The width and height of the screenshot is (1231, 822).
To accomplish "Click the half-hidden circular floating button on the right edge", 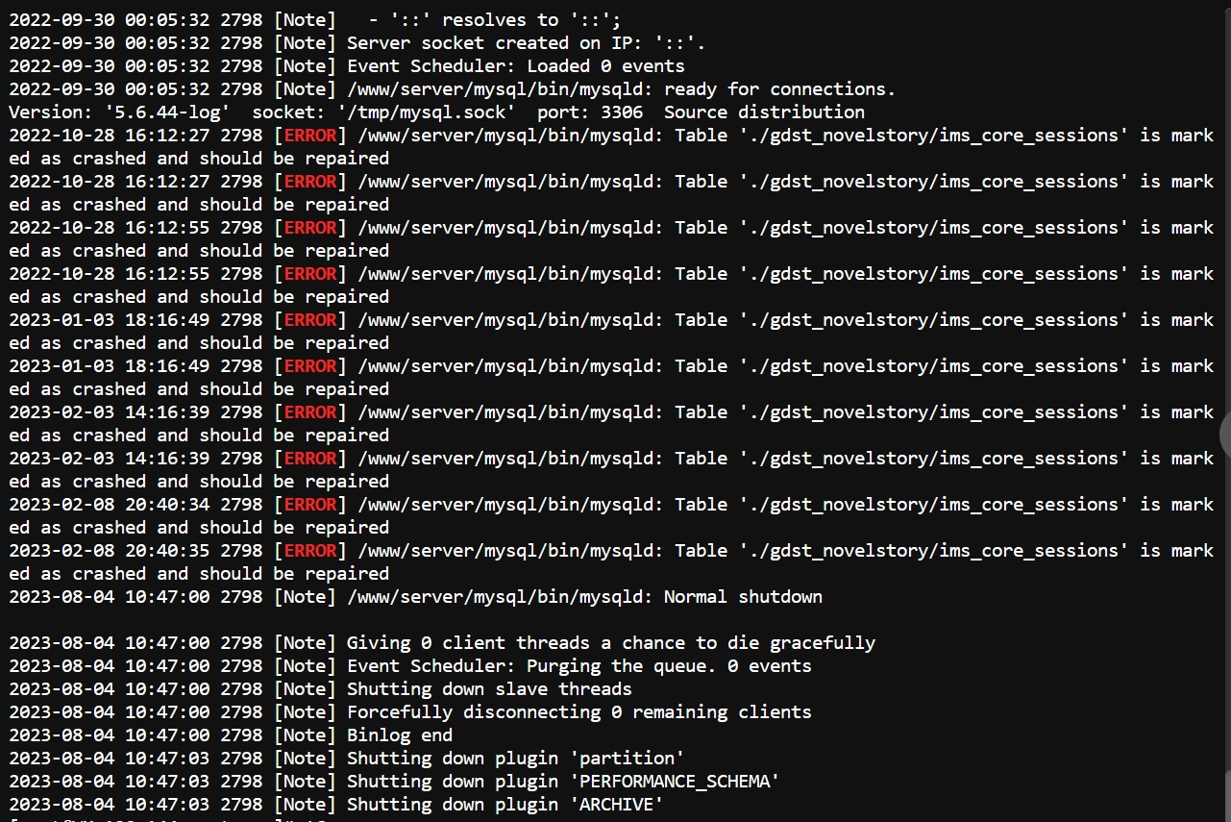I will [1225, 434].
